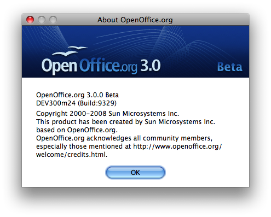Click the Beta label on banner

(230, 67)
